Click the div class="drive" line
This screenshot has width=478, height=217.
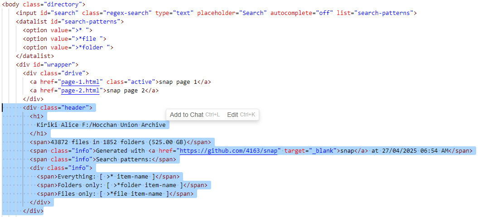tap(56, 73)
